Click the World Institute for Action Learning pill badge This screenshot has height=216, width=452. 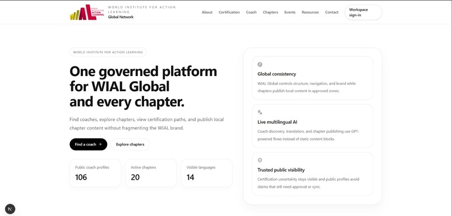108,52
